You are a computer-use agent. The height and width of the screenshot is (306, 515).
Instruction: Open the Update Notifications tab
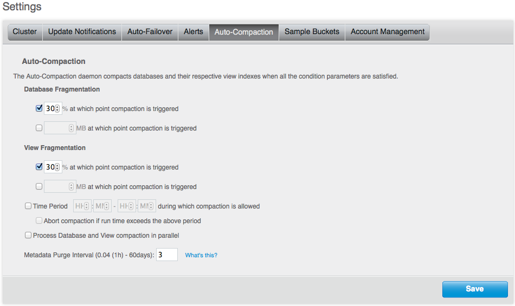click(x=82, y=32)
